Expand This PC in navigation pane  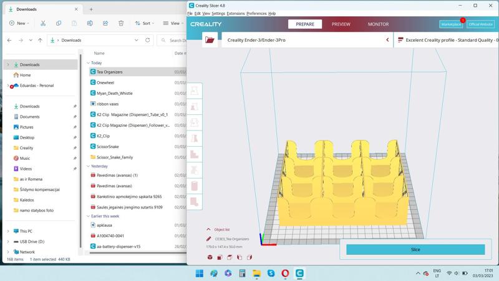pos(8,231)
